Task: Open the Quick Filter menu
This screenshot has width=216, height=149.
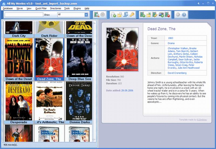Action: click(41, 8)
